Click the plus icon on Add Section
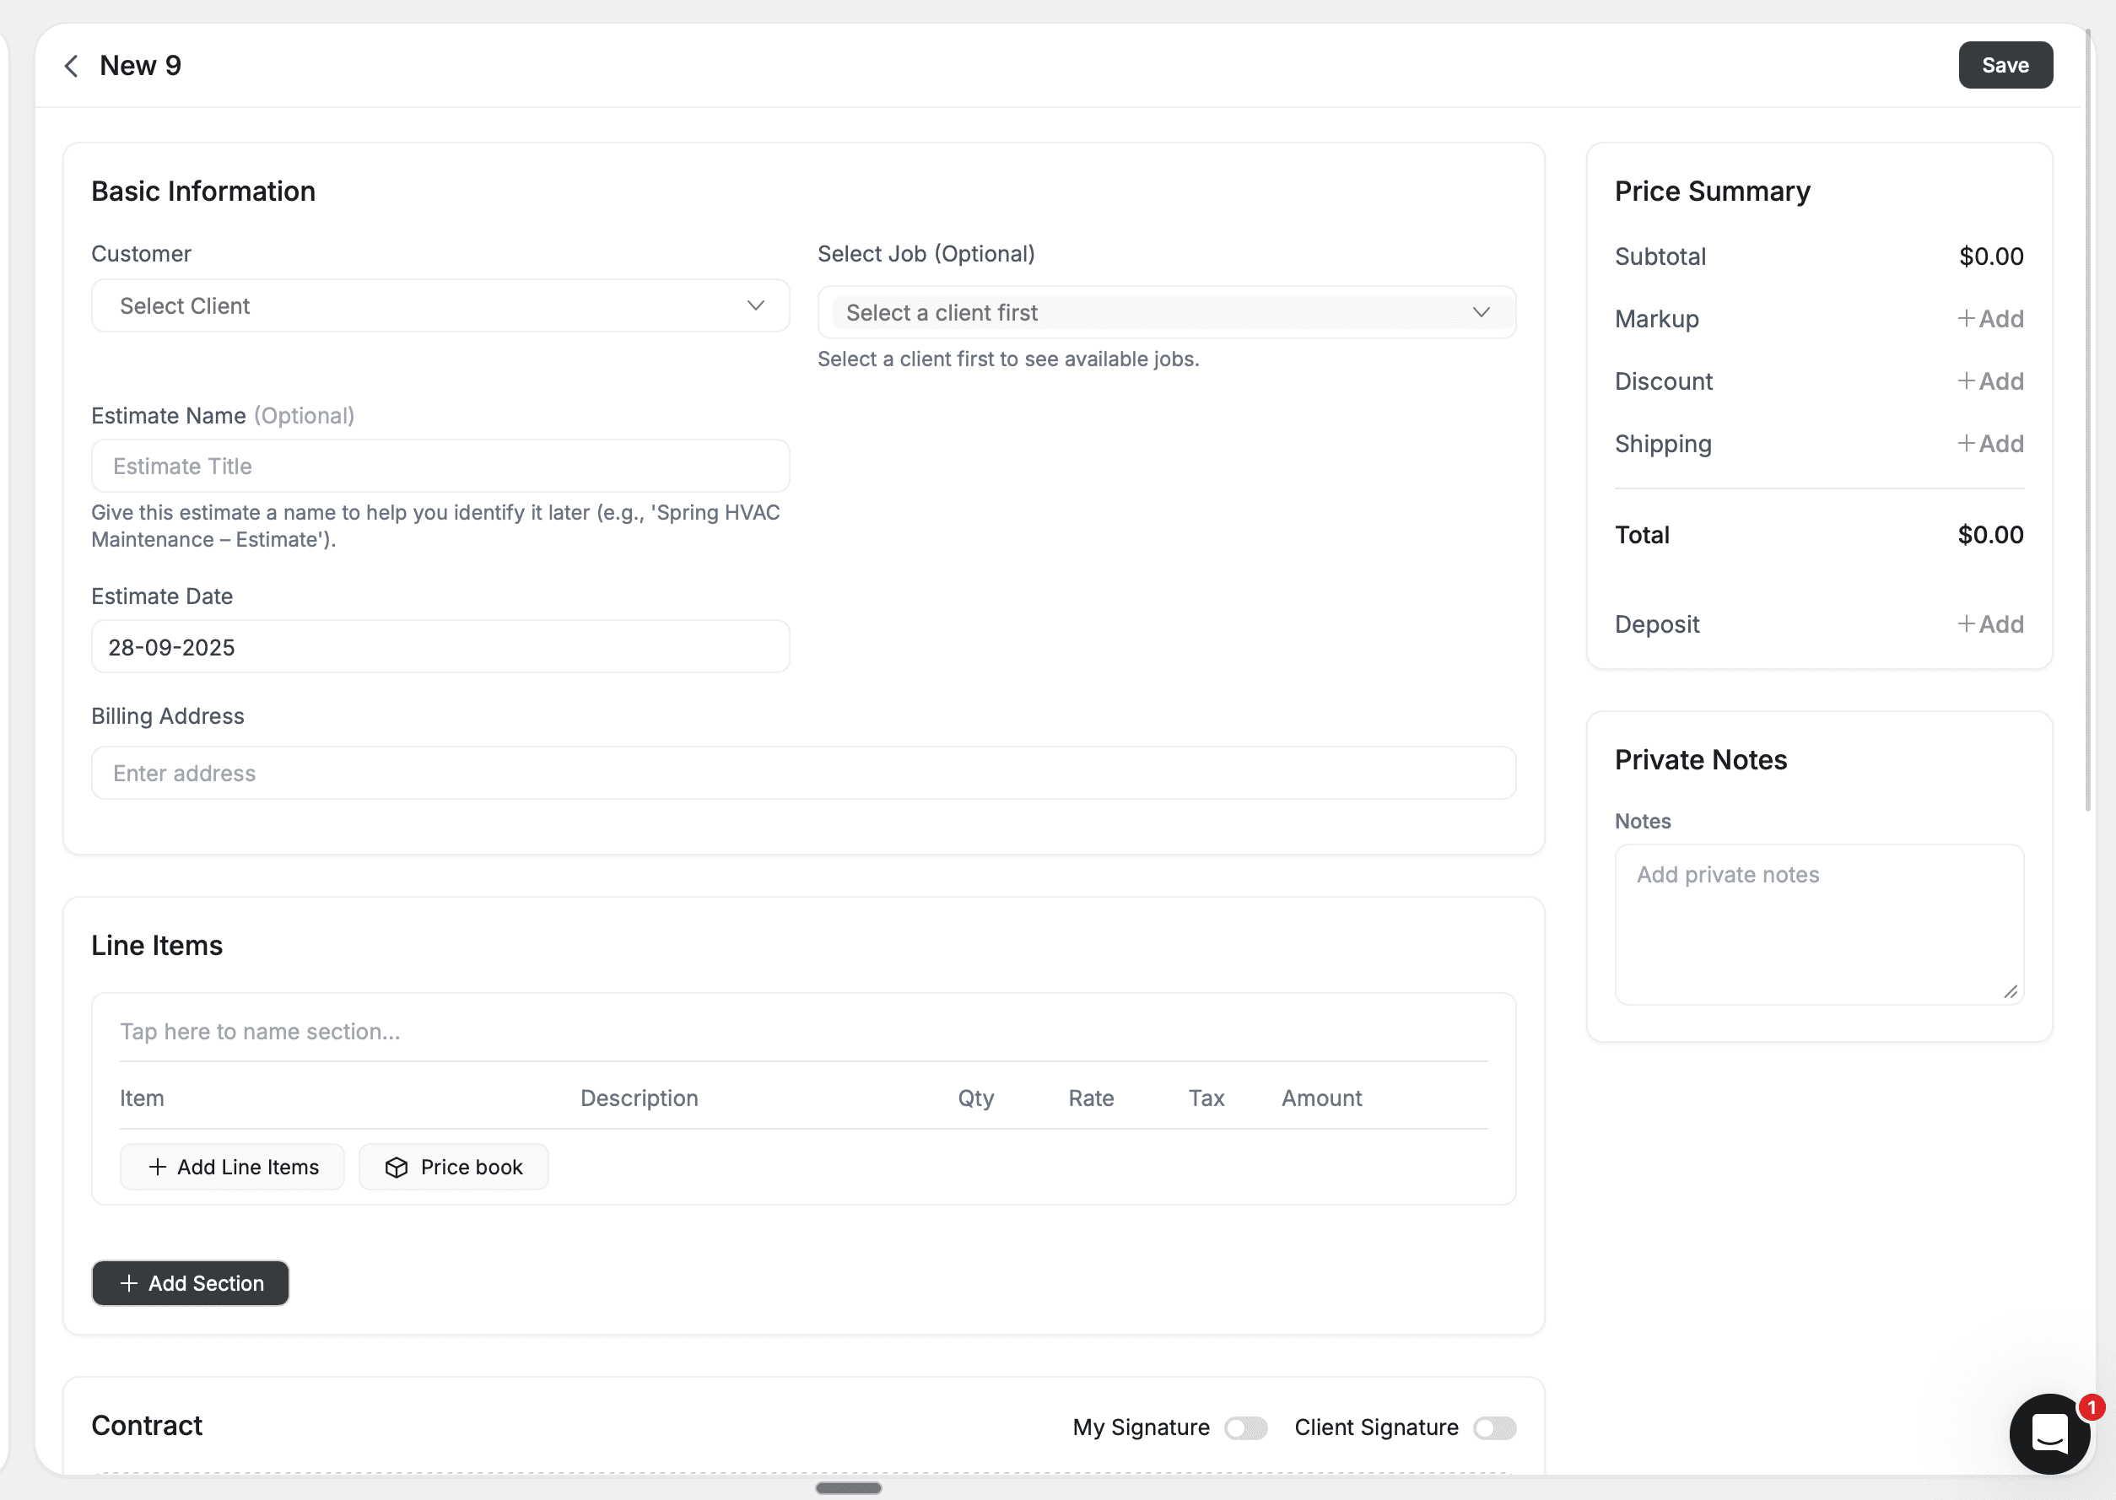 tap(127, 1283)
